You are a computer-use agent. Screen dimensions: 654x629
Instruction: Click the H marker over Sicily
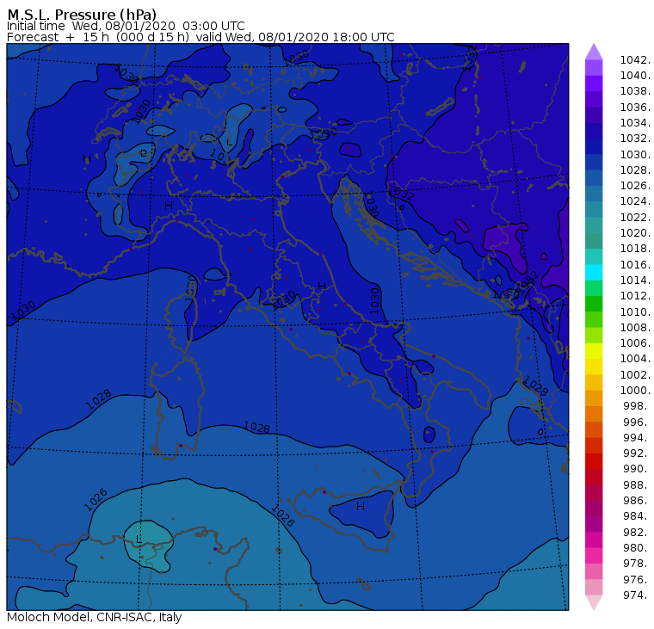[x=361, y=507]
